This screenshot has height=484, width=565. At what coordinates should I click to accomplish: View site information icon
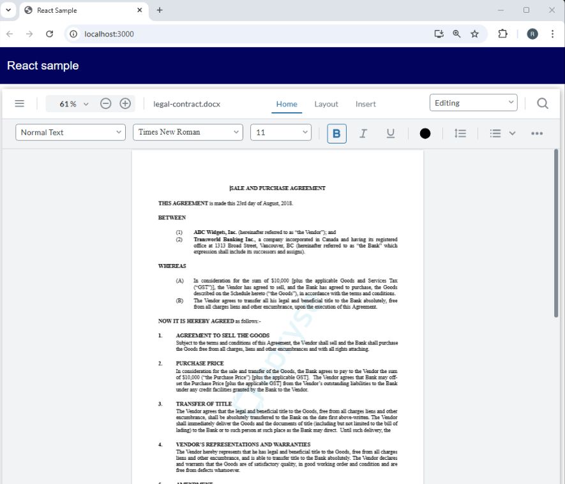(73, 34)
